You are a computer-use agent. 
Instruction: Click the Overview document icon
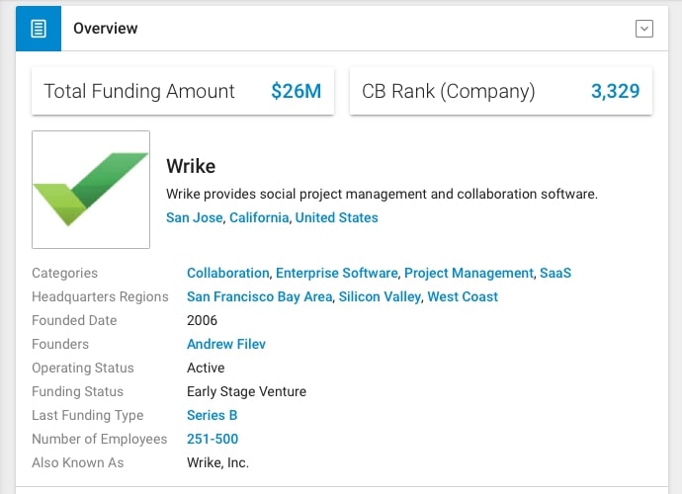(x=39, y=29)
